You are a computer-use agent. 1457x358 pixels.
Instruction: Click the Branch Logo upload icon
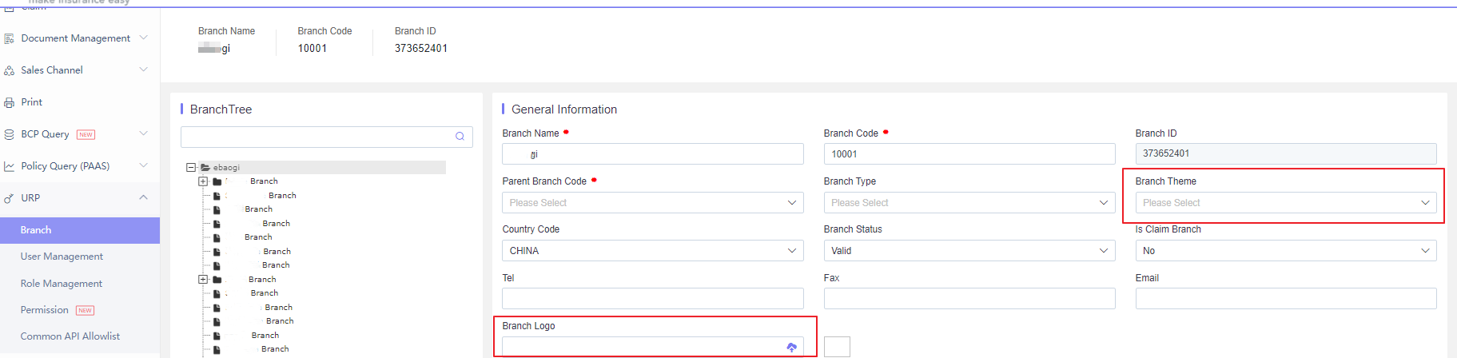pos(791,347)
